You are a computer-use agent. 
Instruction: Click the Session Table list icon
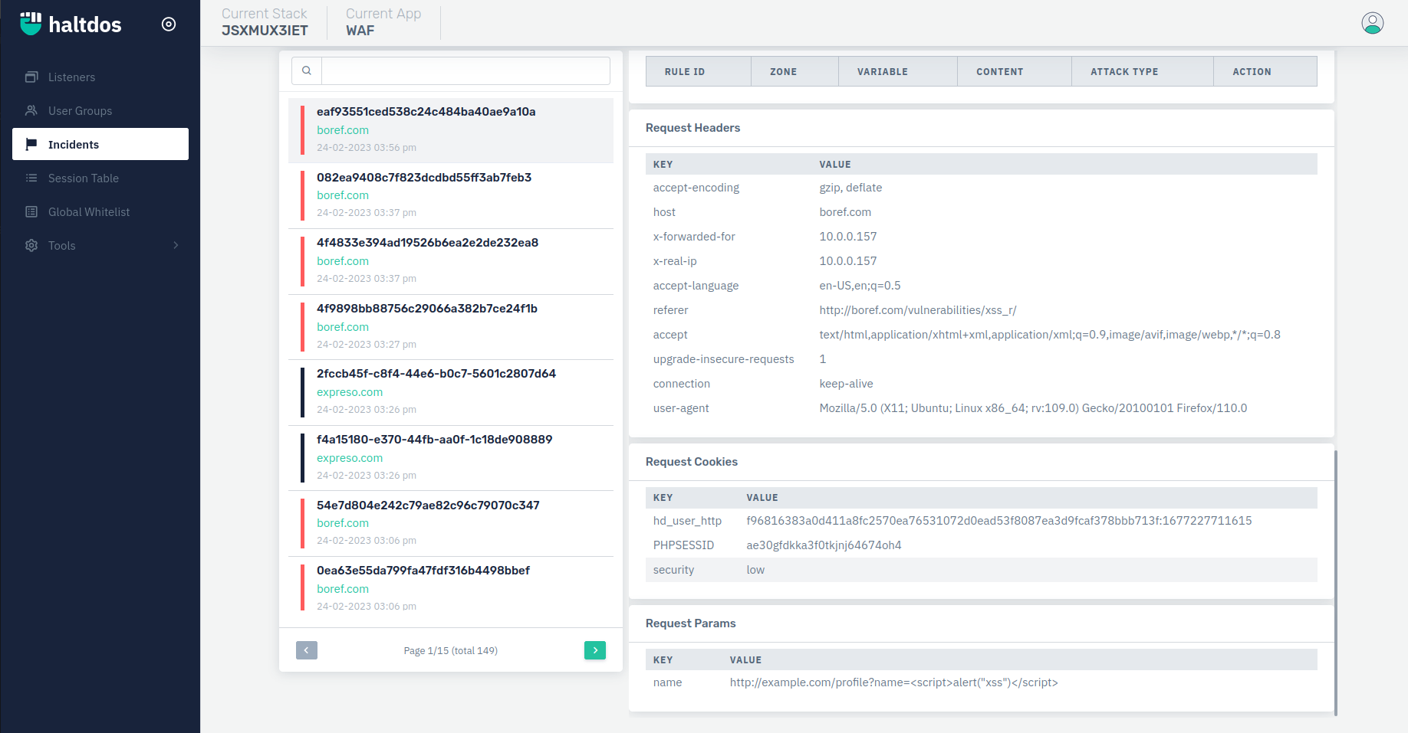click(31, 178)
